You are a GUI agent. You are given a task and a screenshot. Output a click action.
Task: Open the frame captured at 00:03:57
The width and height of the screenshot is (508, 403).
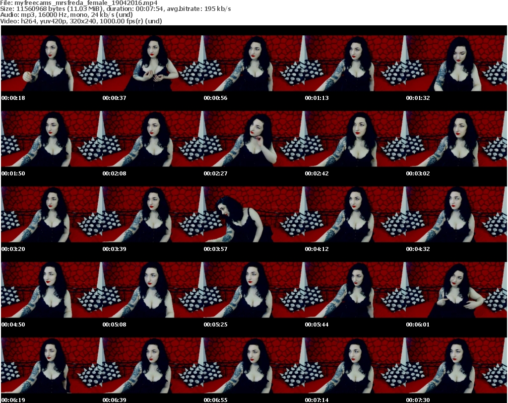pyautogui.click(x=254, y=214)
